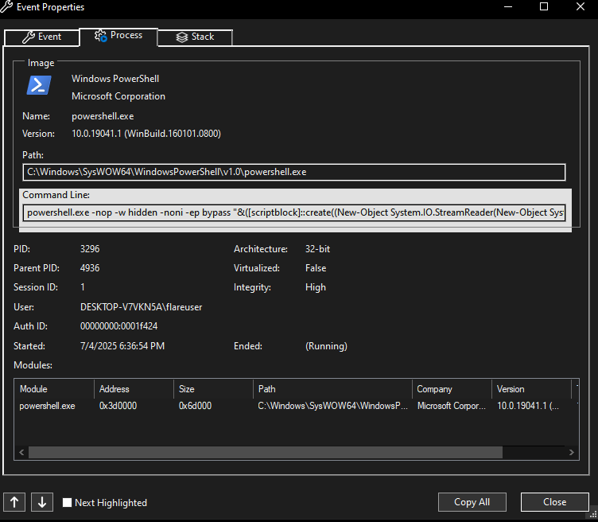Screen dimensions: 598x522
Task: Click the Microsoft Corporation label under Image
Action: pyautogui.click(x=118, y=96)
